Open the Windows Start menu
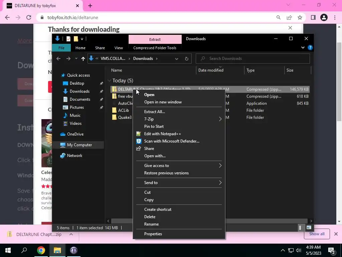 pyautogui.click(x=8, y=250)
